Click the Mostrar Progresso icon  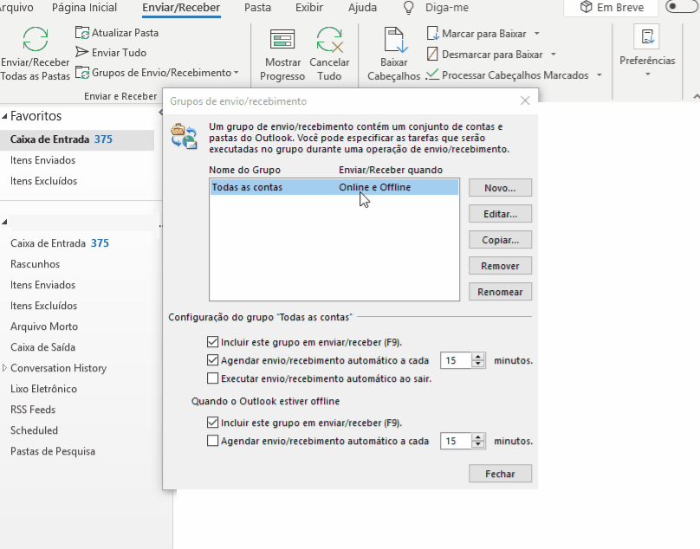pyautogui.click(x=282, y=39)
